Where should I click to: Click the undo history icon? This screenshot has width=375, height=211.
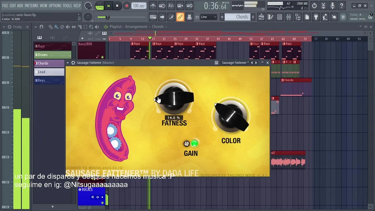tap(314, 6)
